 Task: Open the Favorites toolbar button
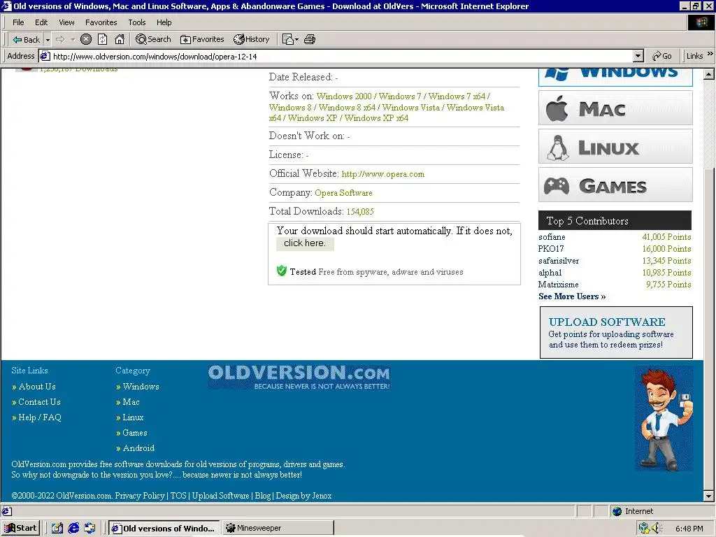[202, 40]
